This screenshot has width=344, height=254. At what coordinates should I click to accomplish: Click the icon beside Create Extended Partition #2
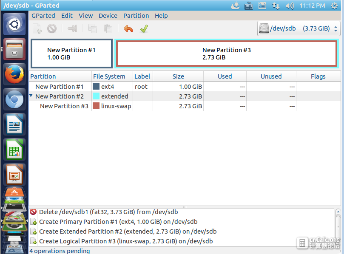pos(33,231)
